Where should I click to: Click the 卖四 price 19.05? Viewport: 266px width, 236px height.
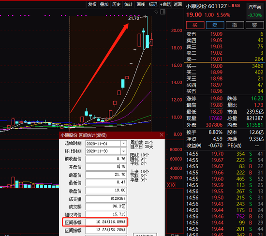tap(216, 40)
